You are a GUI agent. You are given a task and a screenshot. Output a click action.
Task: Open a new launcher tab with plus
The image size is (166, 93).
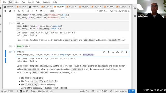pyautogui.click(x=129, y=7)
